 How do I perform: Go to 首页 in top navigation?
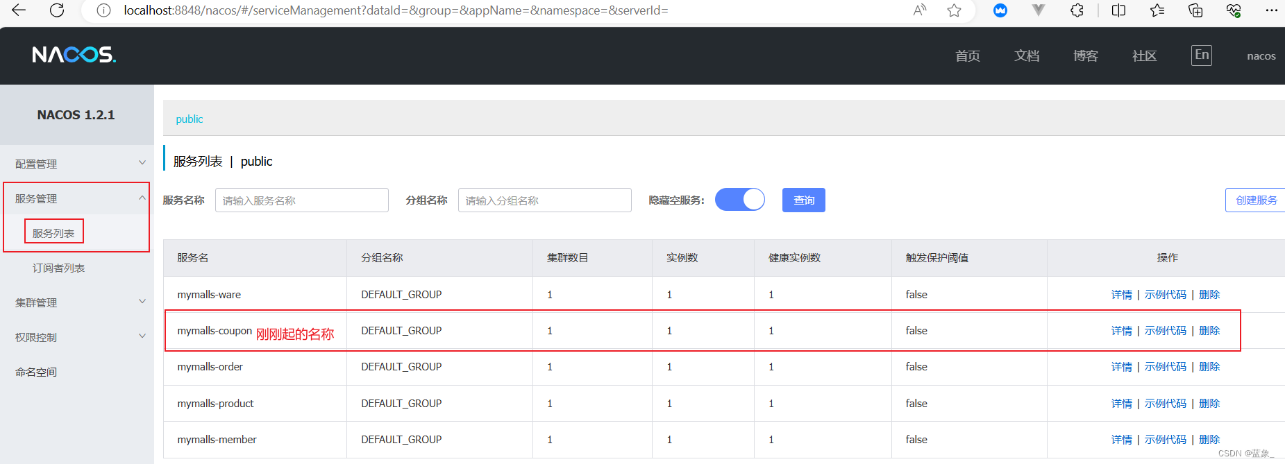(x=968, y=56)
